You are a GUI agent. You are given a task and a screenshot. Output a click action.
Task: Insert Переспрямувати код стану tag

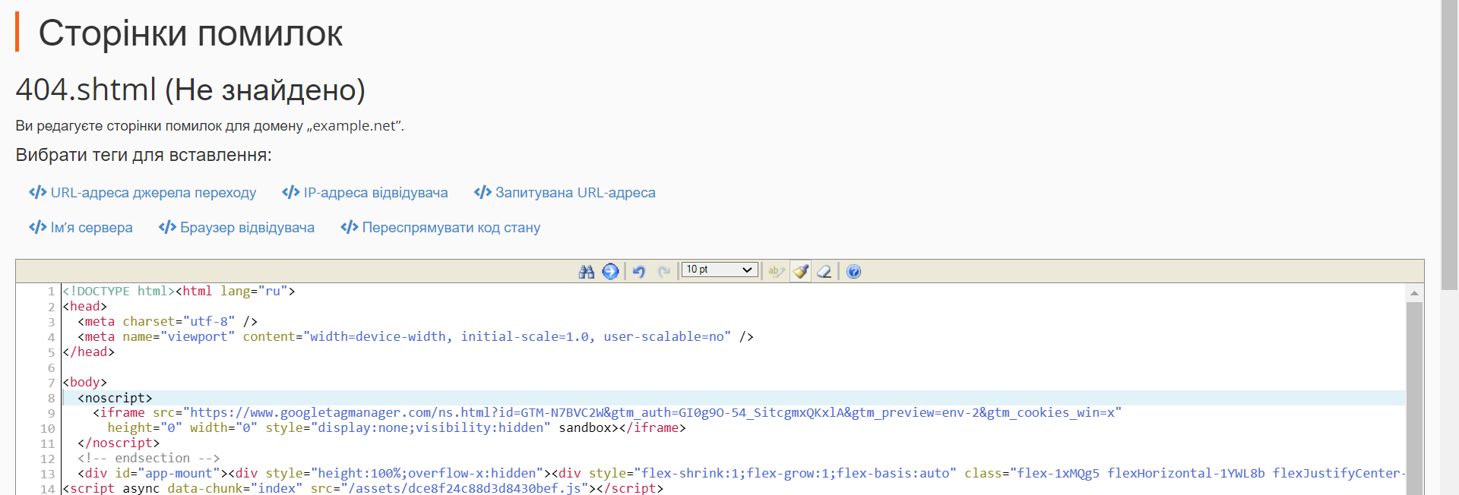click(x=441, y=228)
